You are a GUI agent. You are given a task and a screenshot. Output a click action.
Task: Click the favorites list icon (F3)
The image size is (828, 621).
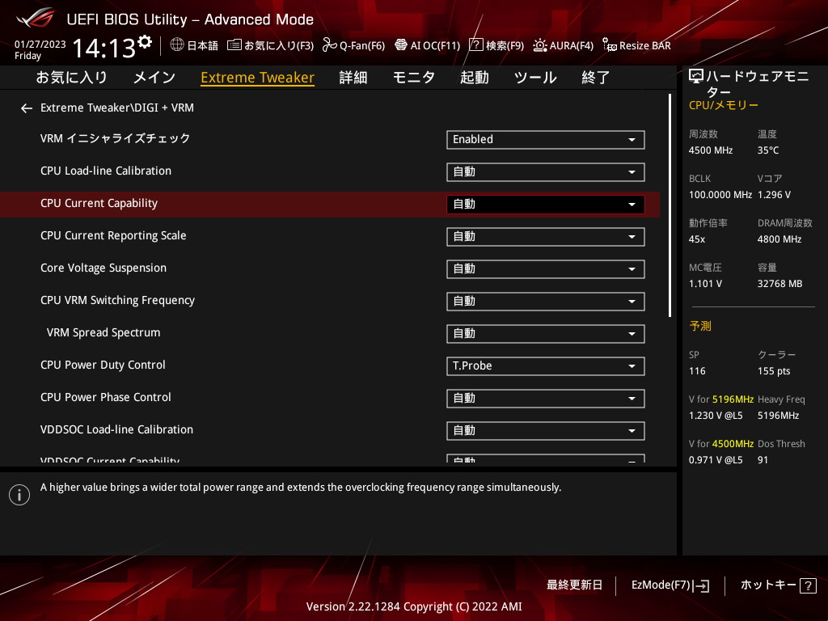pos(234,45)
